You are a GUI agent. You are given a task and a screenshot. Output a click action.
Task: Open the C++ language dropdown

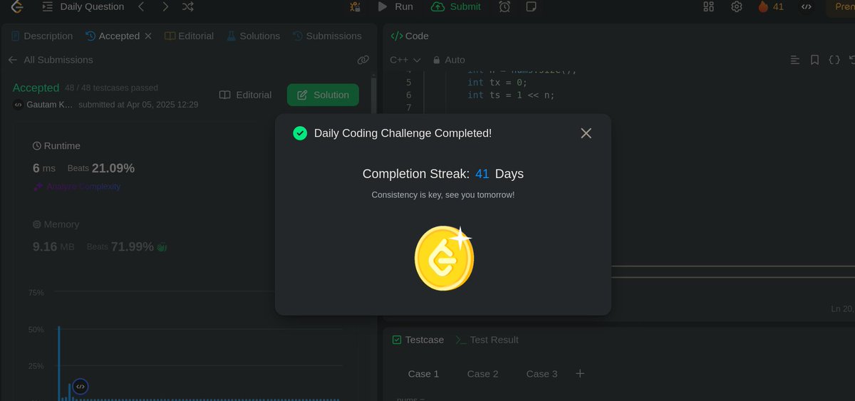coord(405,60)
